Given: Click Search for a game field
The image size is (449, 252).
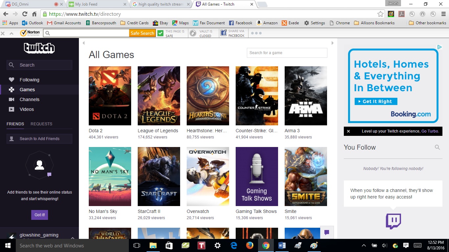Looking at the screenshot, I should [287, 53].
